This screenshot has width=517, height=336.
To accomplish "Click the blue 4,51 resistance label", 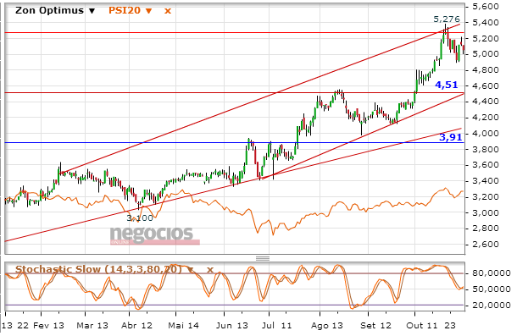I will [447, 85].
